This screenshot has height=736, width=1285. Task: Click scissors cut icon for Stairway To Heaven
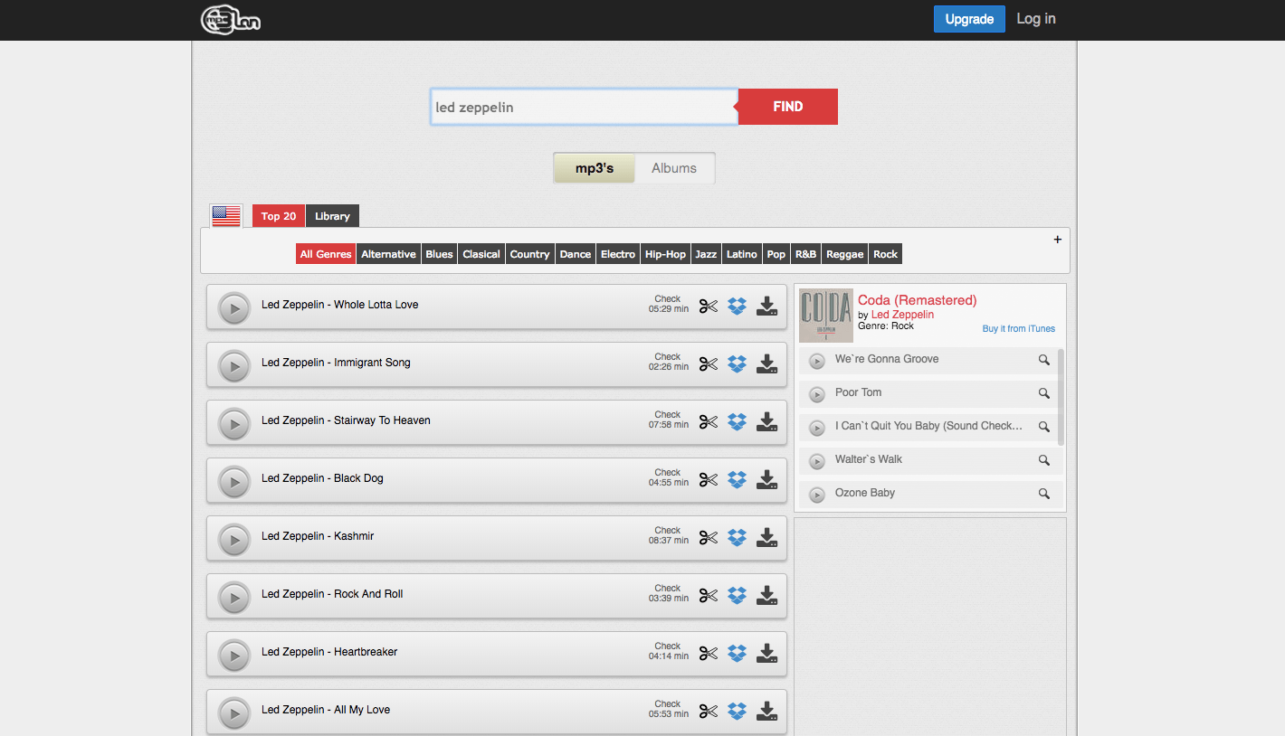click(708, 422)
